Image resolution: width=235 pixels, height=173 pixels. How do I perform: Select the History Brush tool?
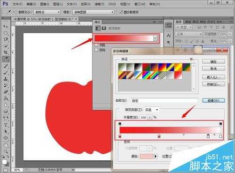pyautogui.click(x=6, y=85)
